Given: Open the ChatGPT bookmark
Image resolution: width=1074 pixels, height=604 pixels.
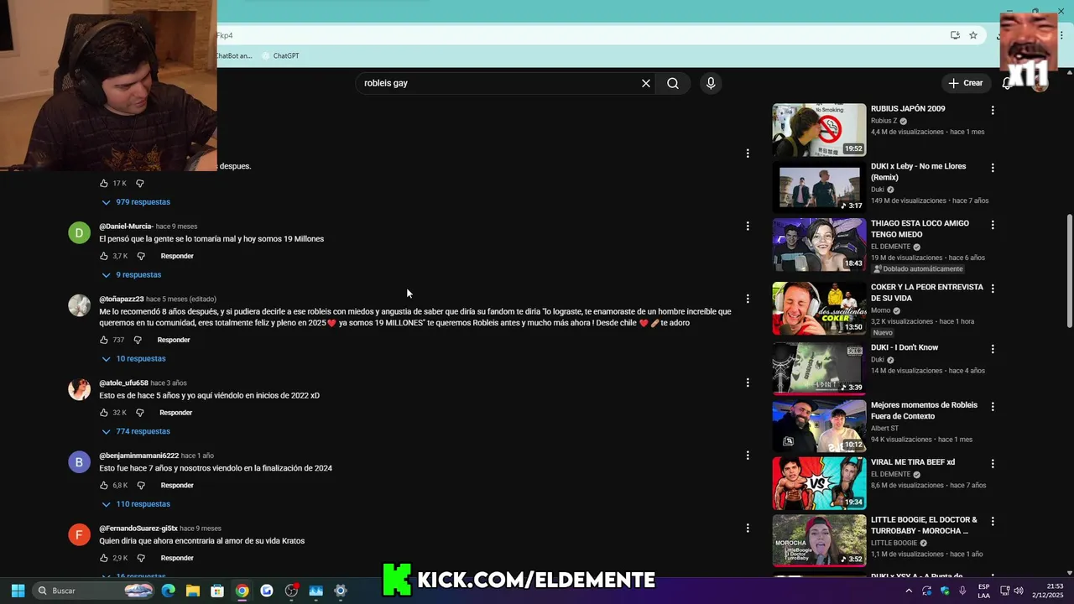Looking at the screenshot, I should (280, 55).
